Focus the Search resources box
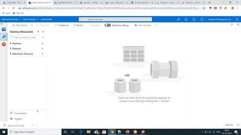This screenshot has width=241, height=135. pyautogui.click(x=116, y=19)
